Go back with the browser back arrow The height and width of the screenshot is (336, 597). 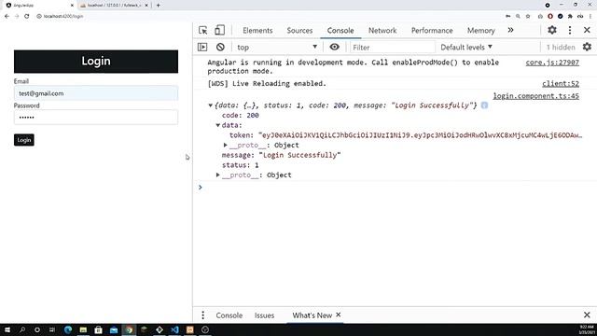pos(7,16)
